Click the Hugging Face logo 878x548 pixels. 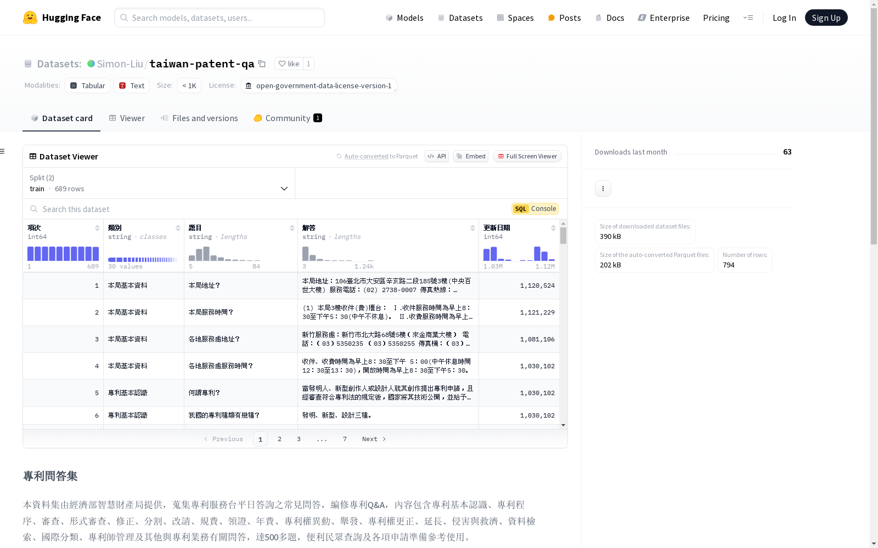point(61,18)
